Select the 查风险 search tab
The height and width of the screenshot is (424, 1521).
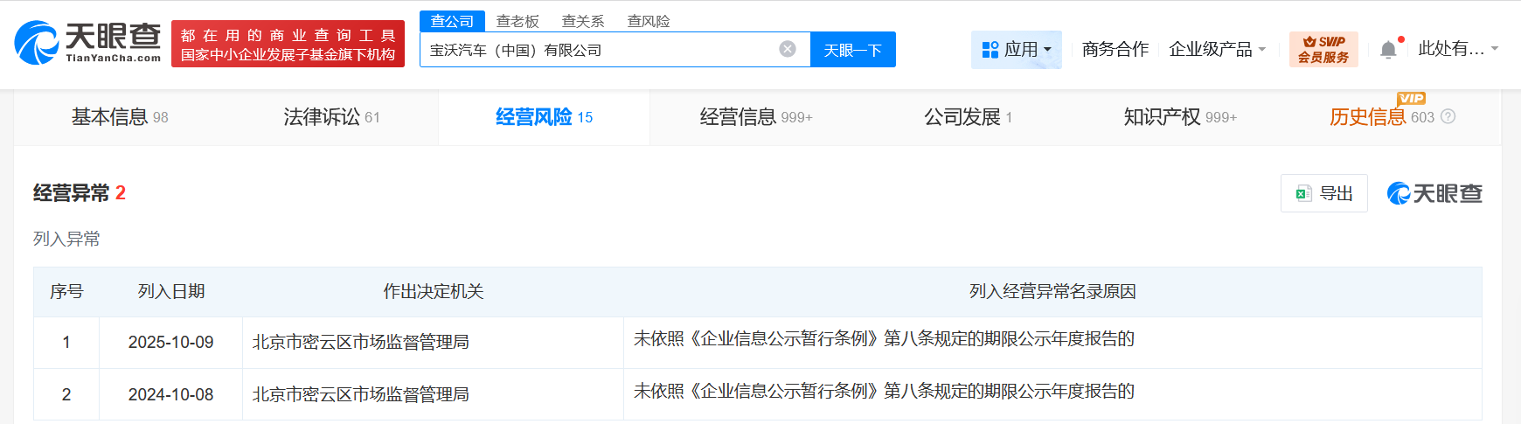[649, 21]
